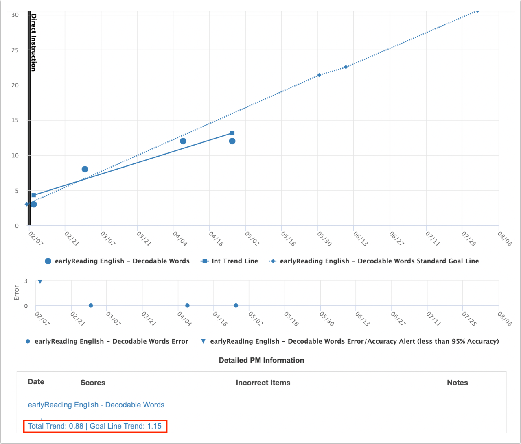The image size is (521, 444).
Task: Select the goal line diamond at 05/30
Action: pyautogui.click(x=320, y=74)
